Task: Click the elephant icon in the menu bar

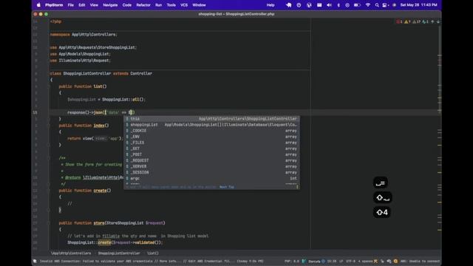Action: (289, 5)
